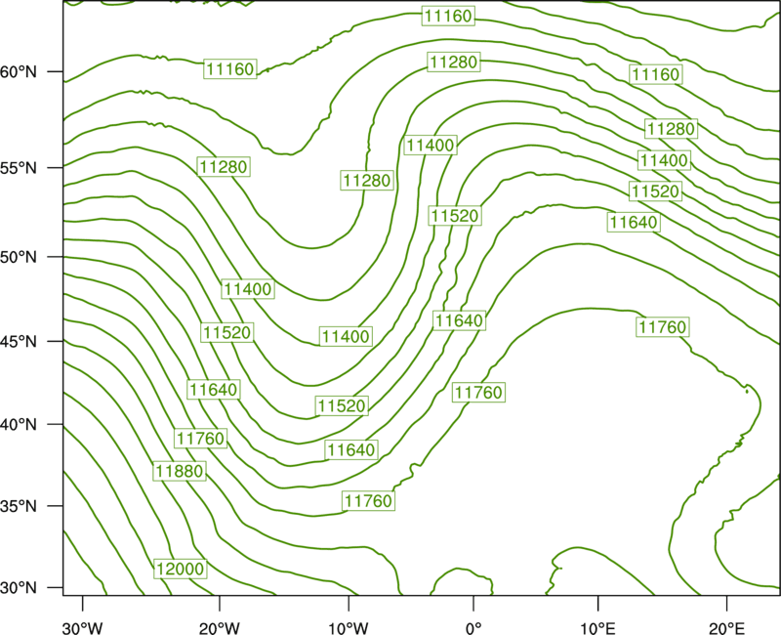Click the 20°W longitude axis label
781x635 pixels.
click(219, 628)
